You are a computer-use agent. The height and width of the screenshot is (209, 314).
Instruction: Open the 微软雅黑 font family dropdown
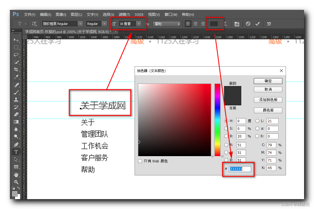click(80, 24)
